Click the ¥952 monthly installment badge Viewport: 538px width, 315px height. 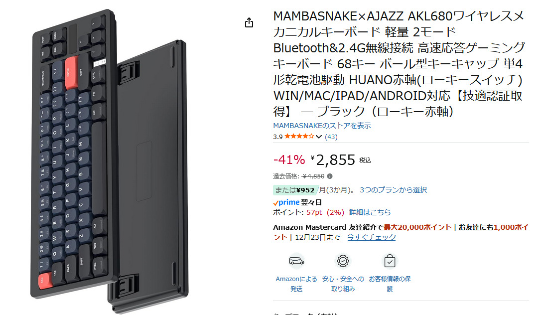[295, 190]
